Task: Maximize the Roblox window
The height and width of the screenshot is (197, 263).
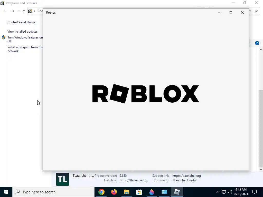Action: (231, 13)
